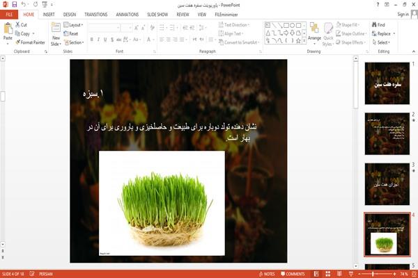Image resolution: width=418 pixels, height=278 pixels.
Task: Click the Help question mark button
Action: [378, 5]
